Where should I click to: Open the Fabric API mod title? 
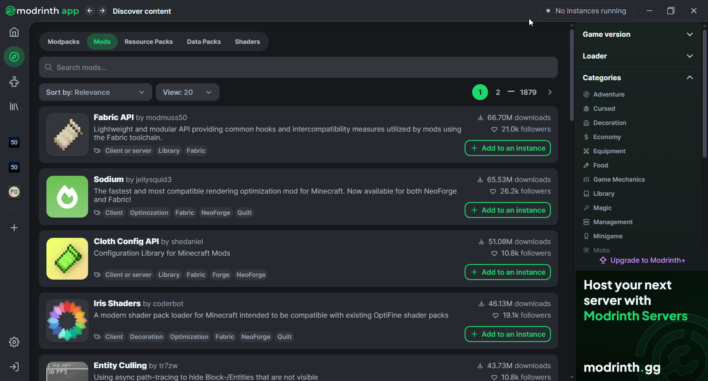click(114, 117)
